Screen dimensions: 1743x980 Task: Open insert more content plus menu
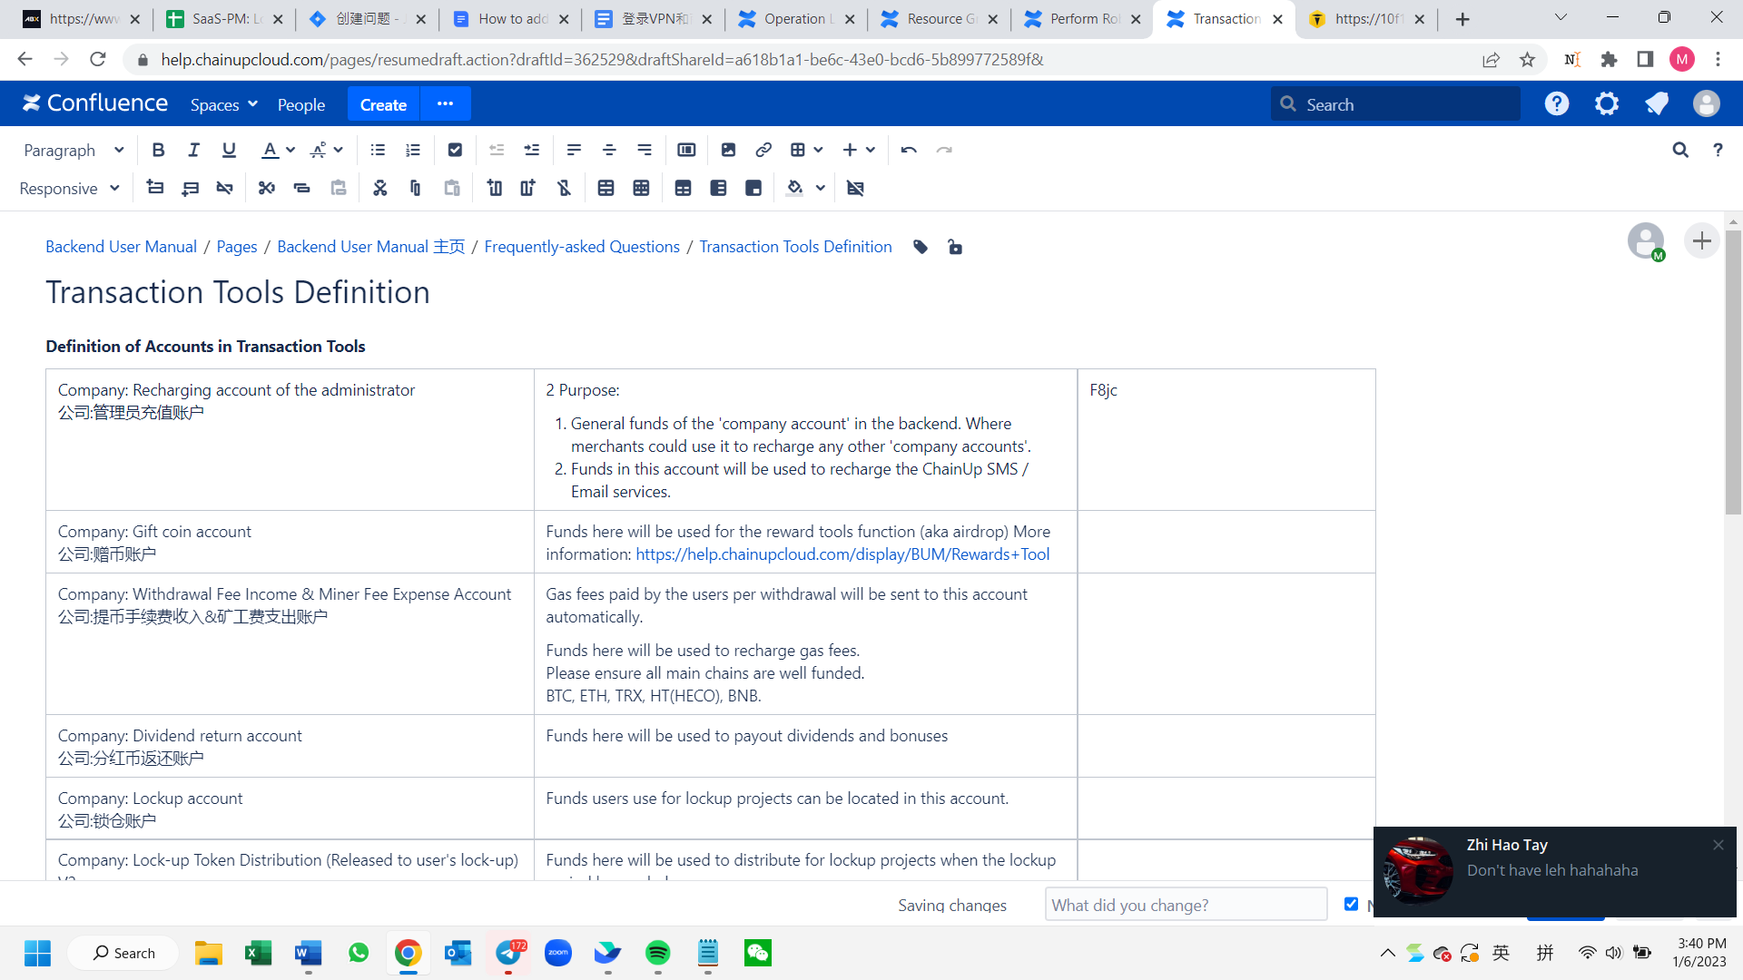point(858,150)
